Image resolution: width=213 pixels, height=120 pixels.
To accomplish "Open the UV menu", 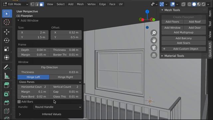I will click(120, 4).
